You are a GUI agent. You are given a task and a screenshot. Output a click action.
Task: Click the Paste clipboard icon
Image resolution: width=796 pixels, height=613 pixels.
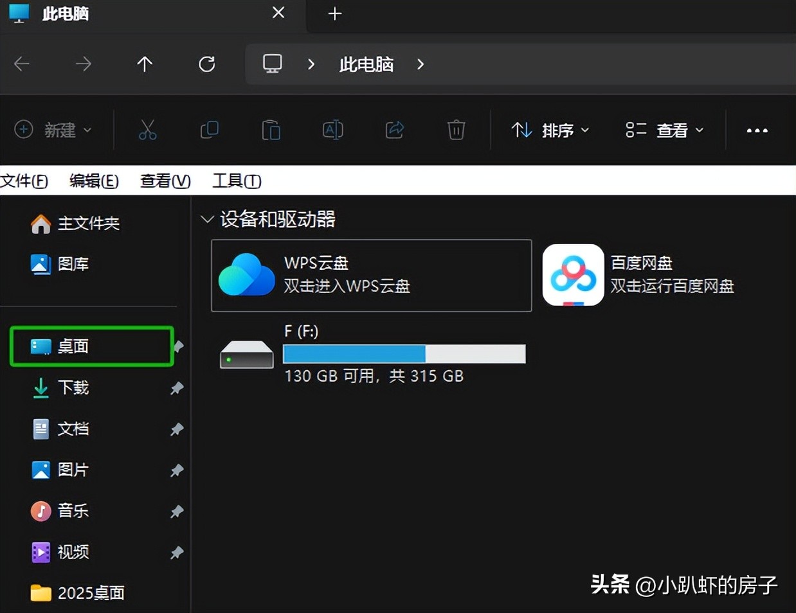[x=271, y=130]
